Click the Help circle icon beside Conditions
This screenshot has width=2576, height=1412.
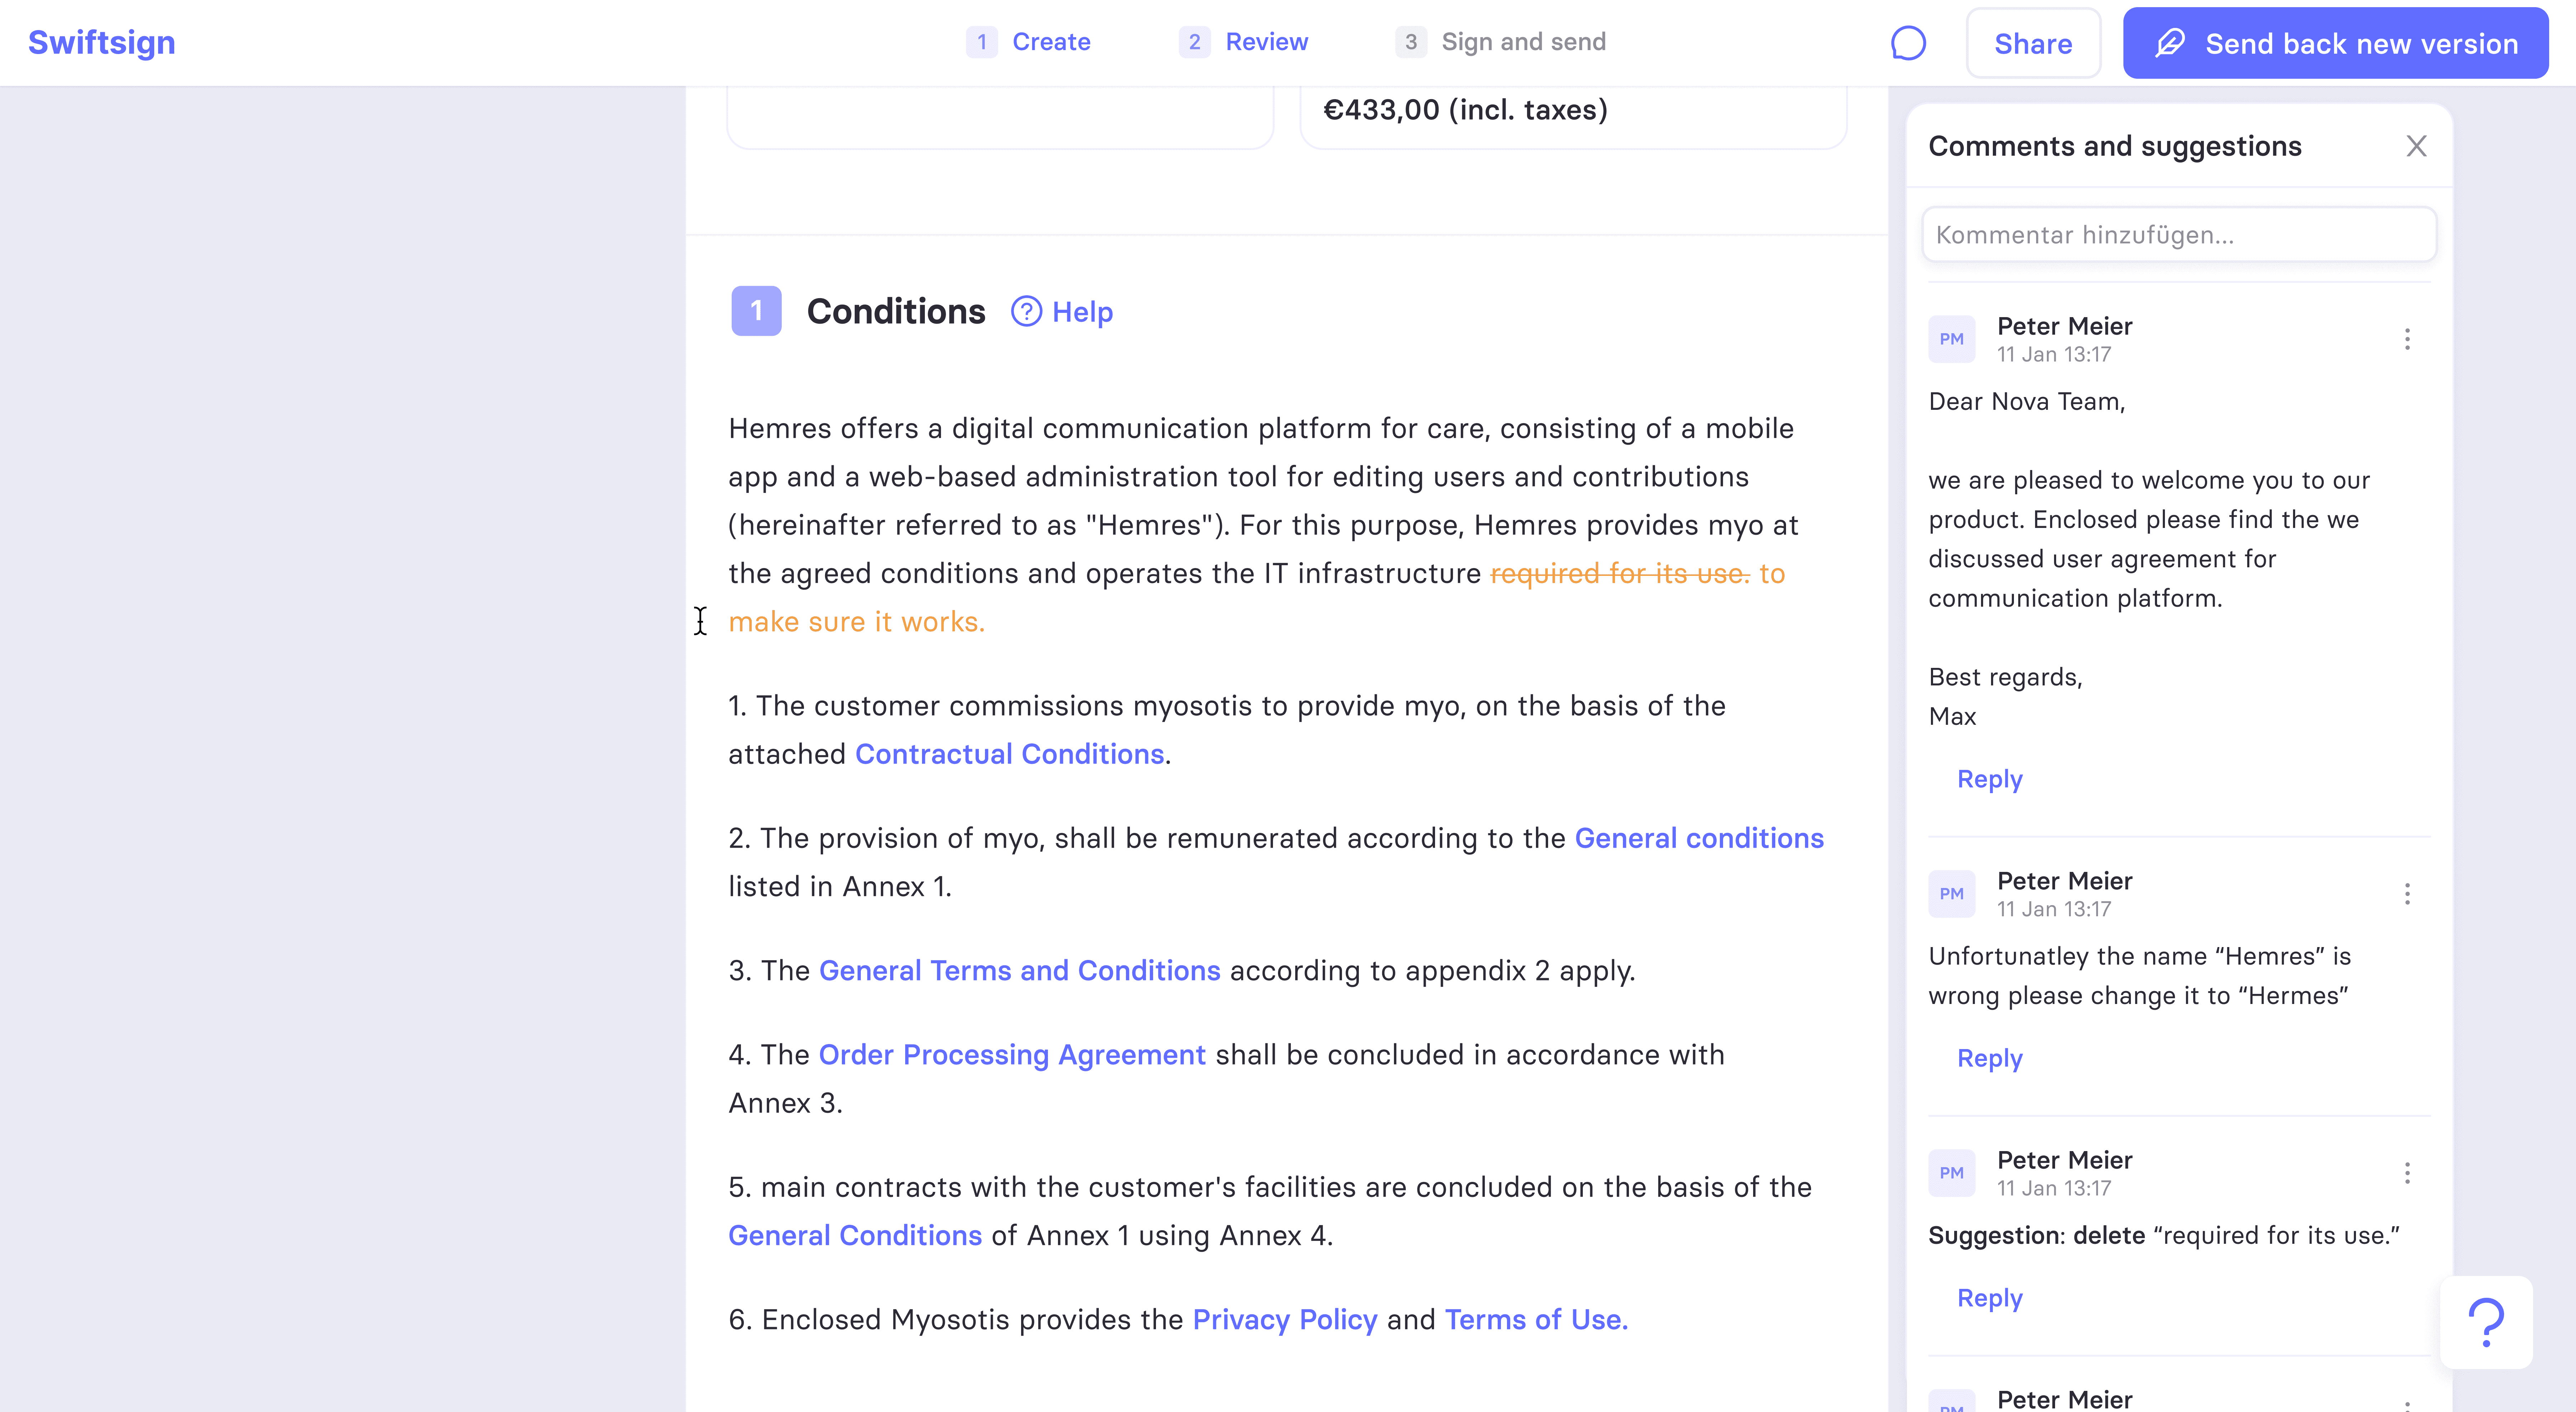pos(1026,311)
